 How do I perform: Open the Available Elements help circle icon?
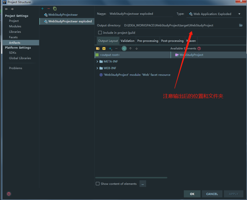tap(199, 48)
